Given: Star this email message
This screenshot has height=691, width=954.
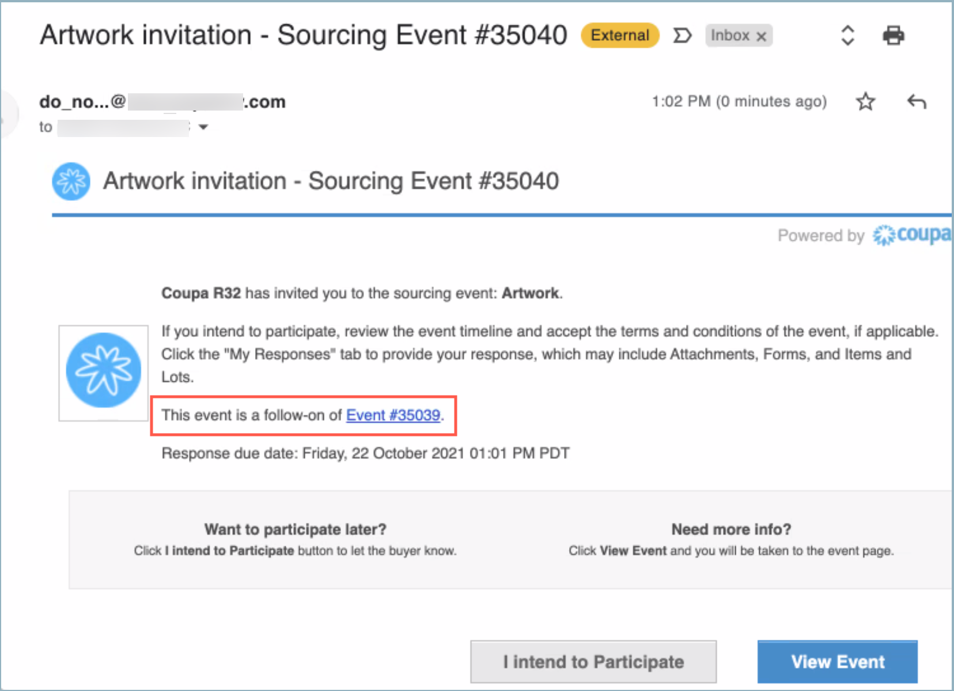Looking at the screenshot, I should click(865, 101).
